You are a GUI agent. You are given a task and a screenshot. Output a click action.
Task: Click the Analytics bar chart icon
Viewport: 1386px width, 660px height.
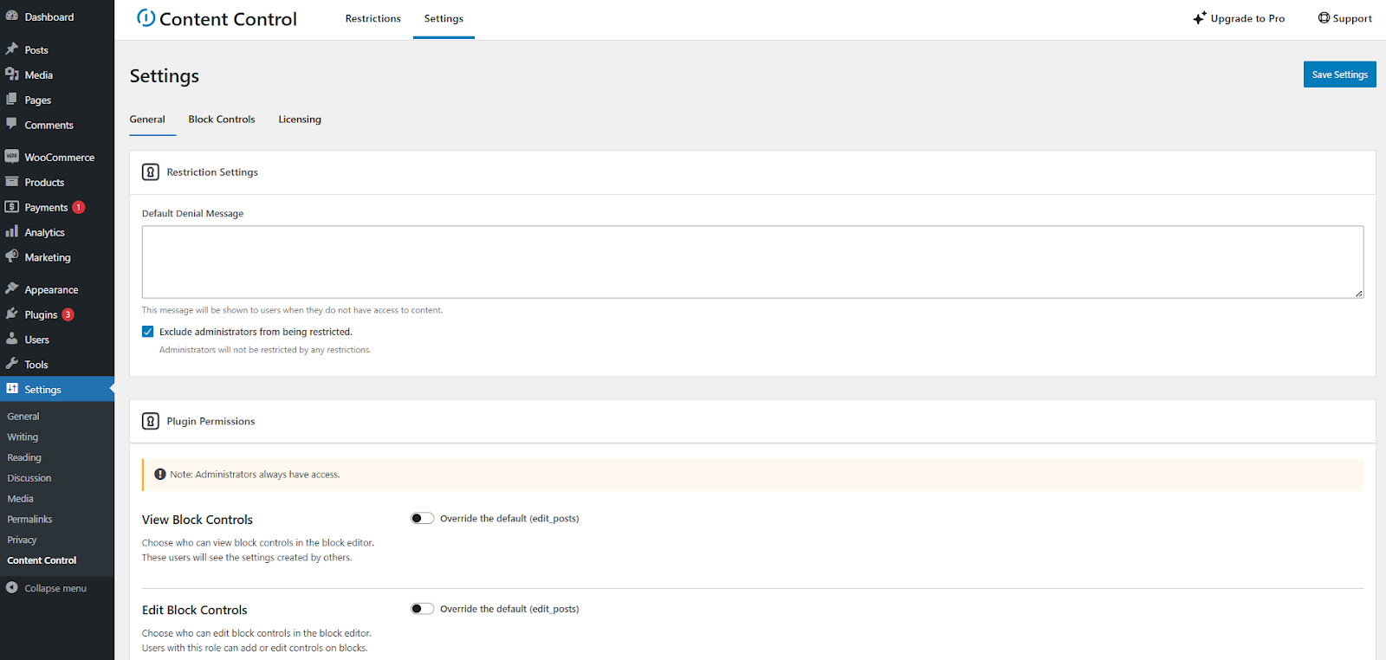(11, 232)
